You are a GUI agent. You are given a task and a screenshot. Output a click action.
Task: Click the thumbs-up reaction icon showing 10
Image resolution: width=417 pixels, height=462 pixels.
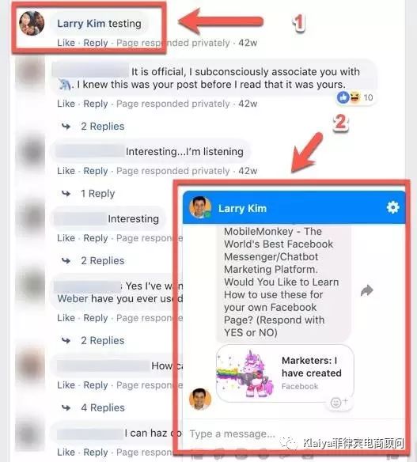coord(343,97)
